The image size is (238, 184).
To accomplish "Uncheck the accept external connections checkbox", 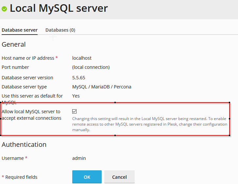I will pos(75,112).
